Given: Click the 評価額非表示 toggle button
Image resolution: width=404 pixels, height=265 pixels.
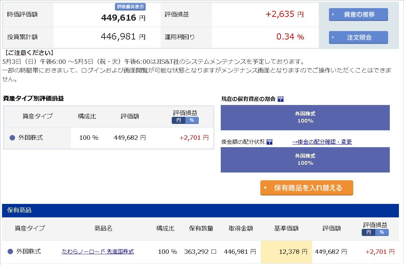Looking at the screenshot, I should 130,7.
